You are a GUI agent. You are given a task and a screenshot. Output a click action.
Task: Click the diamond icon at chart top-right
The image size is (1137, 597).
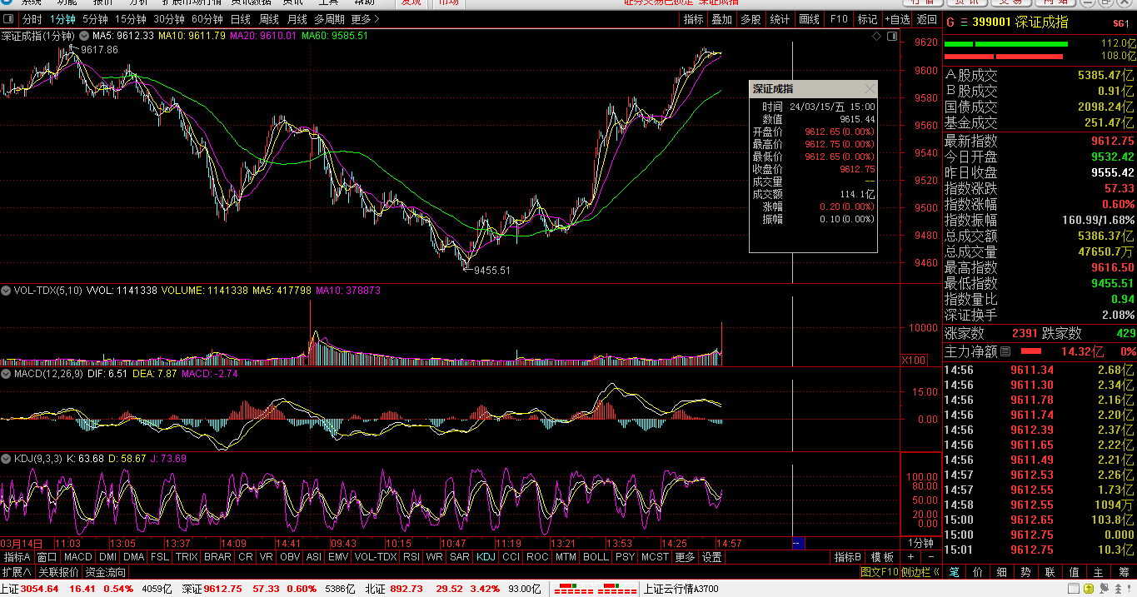pos(876,37)
